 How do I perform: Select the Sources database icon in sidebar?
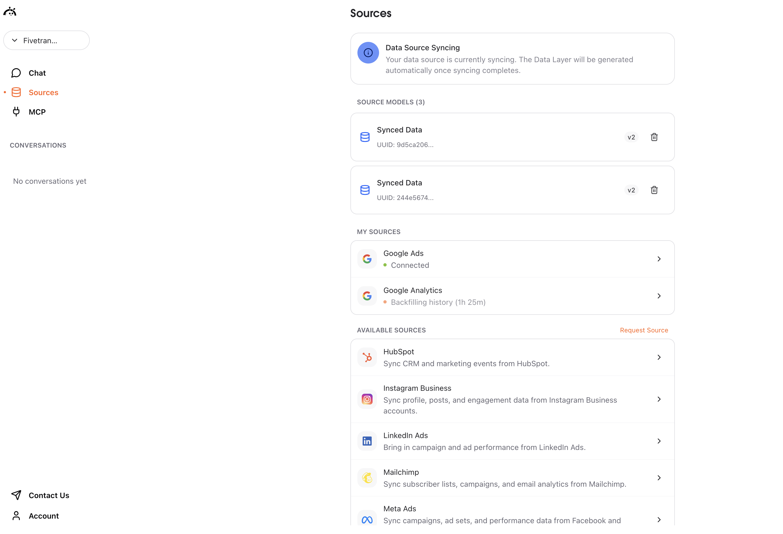coord(16,92)
